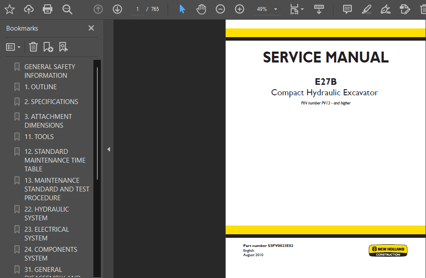Open 13. MAINTENANCE STANDARD AND TEST PROCEDURE
The height and width of the screenshot is (278, 426).
coord(57,189)
